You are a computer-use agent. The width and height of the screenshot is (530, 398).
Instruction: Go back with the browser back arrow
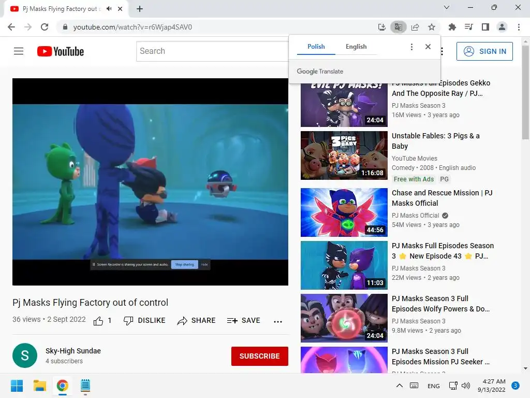click(11, 27)
